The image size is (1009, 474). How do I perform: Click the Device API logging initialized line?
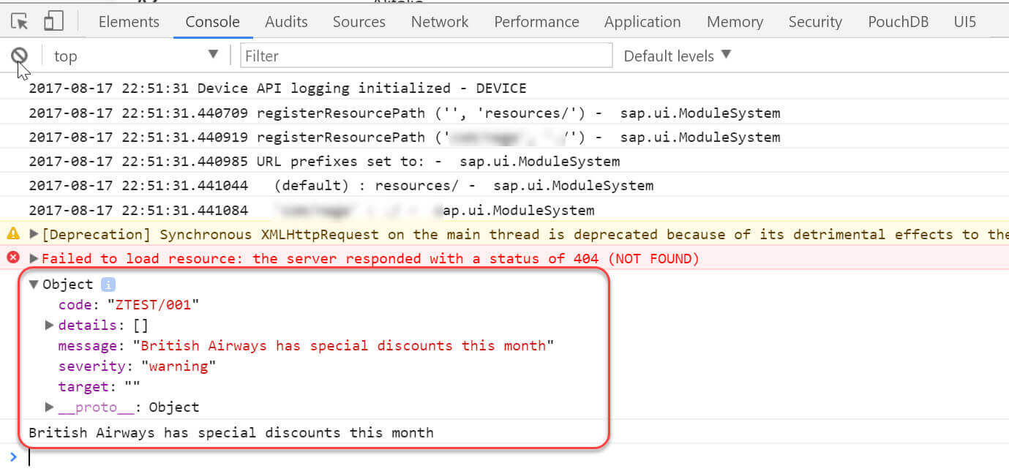click(x=277, y=88)
